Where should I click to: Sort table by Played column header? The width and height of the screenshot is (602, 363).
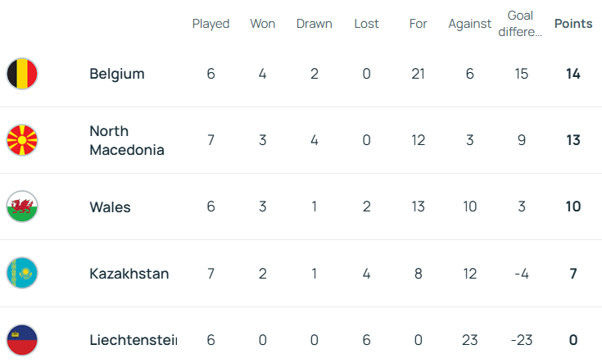point(210,24)
